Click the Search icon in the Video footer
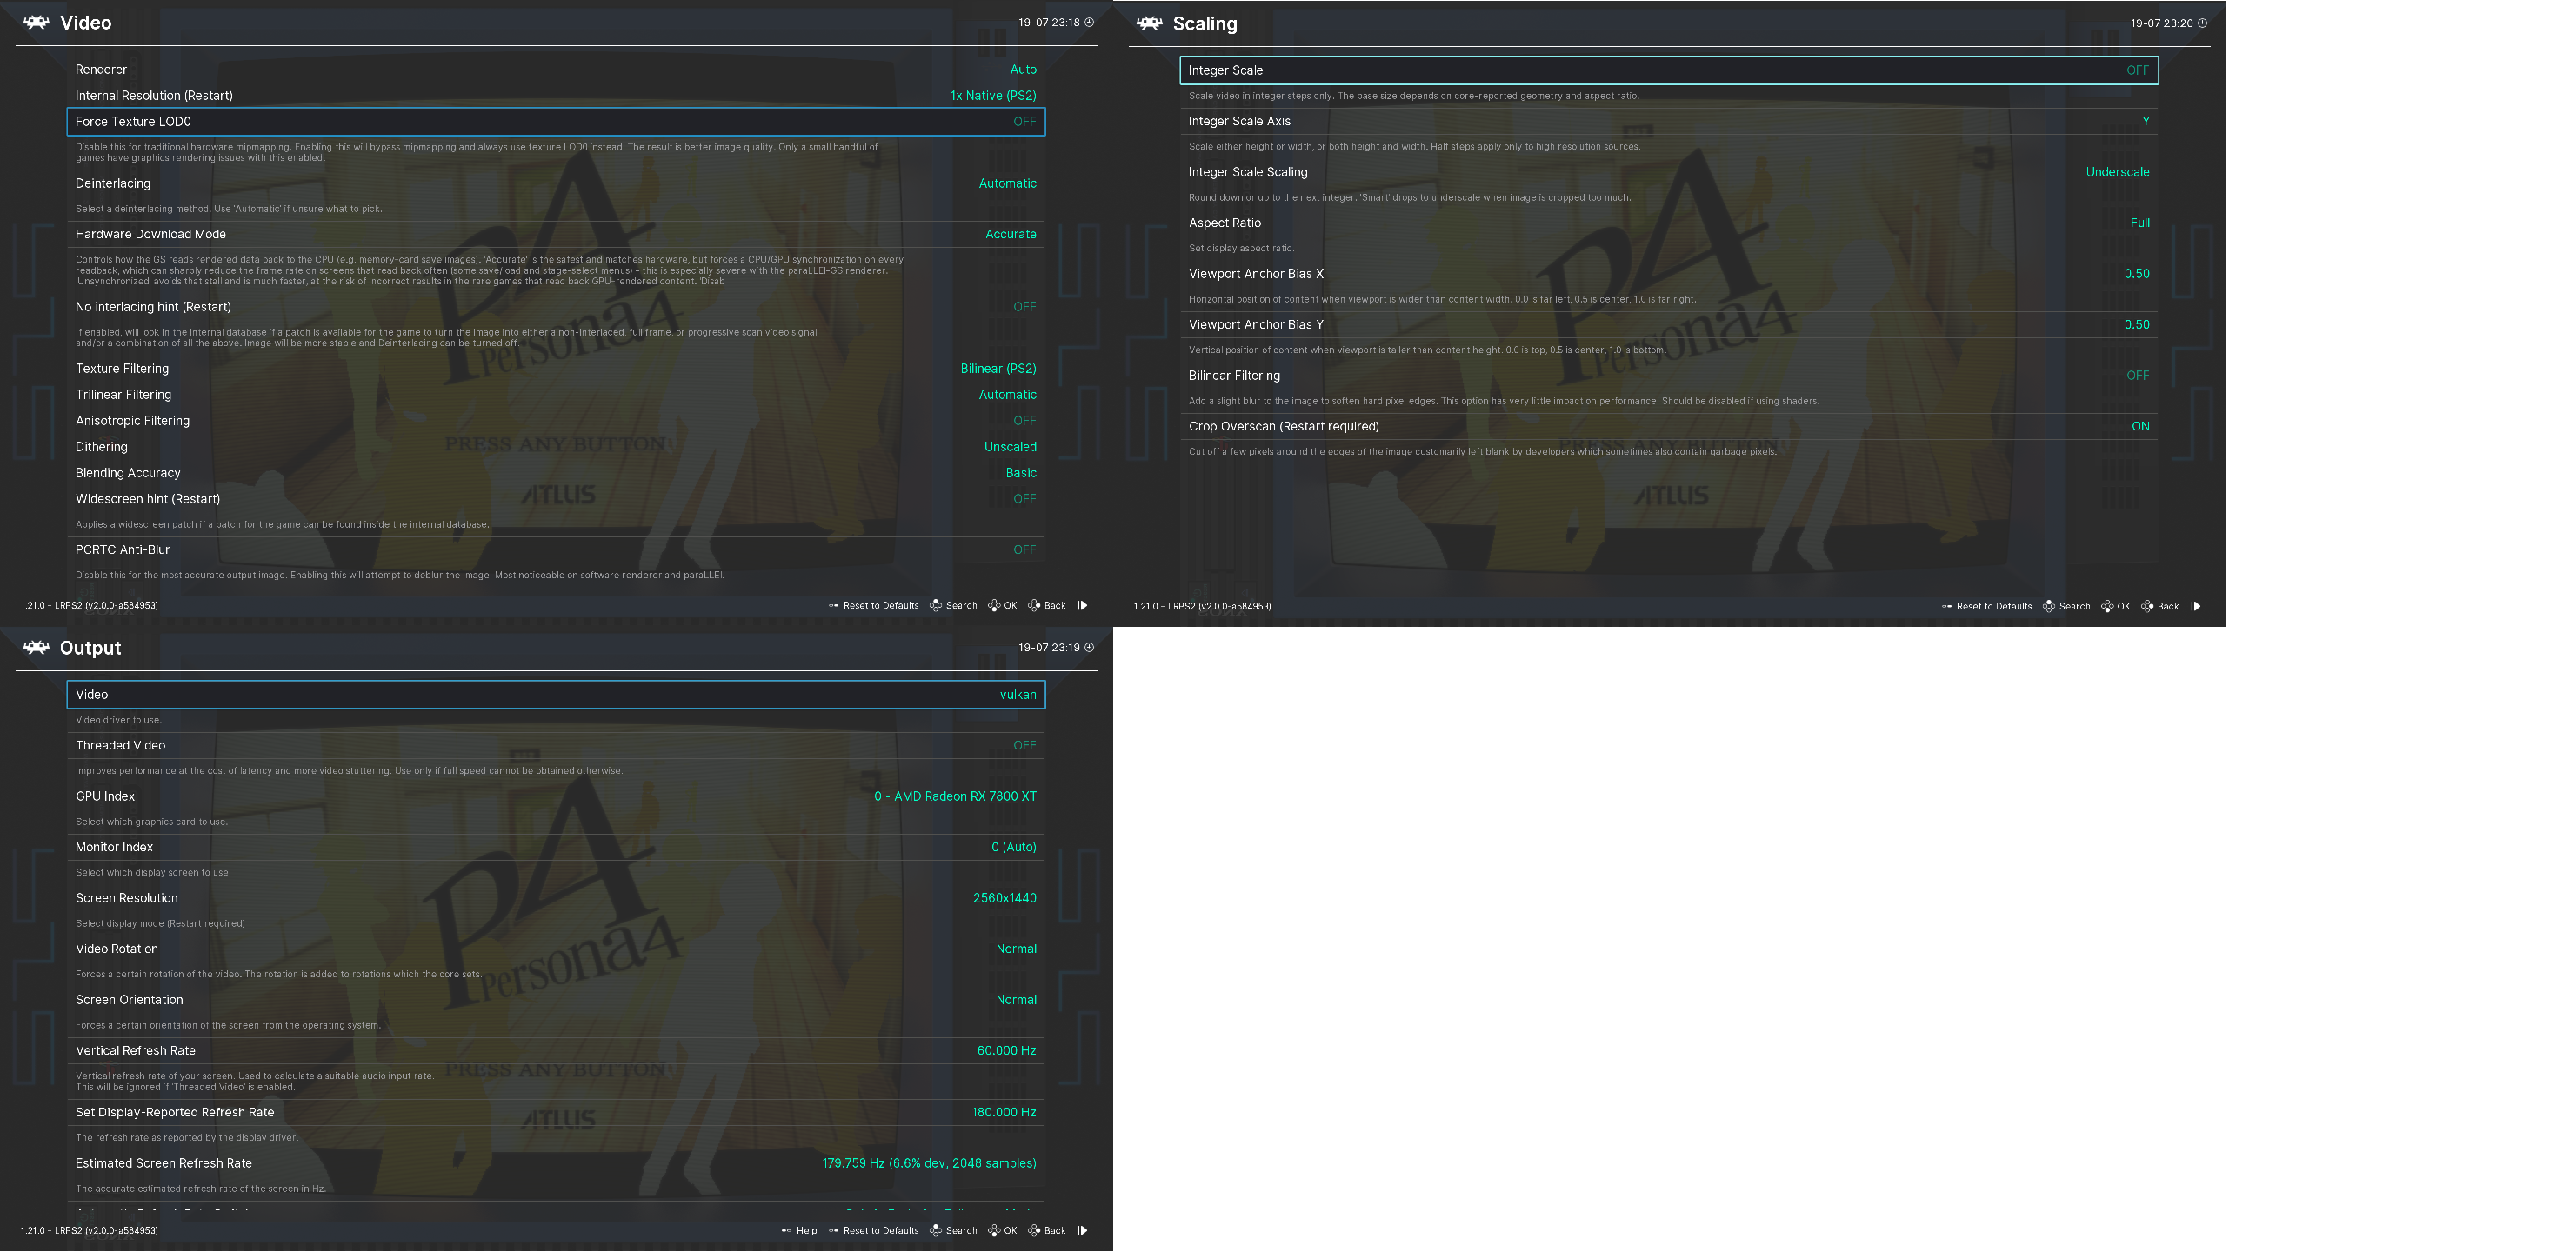Image resolution: width=2576 pixels, height=1252 pixels. point(935,606)
